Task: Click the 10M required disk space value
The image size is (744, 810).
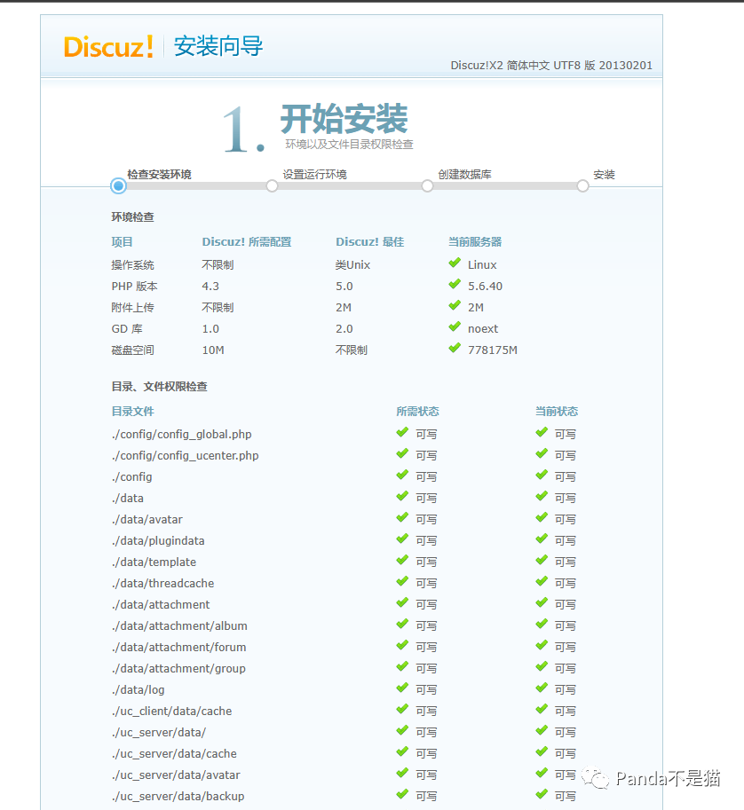Action: (213, 350)
